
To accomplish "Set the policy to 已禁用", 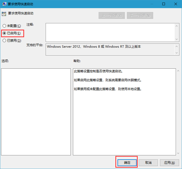I will tap(4, 41).
